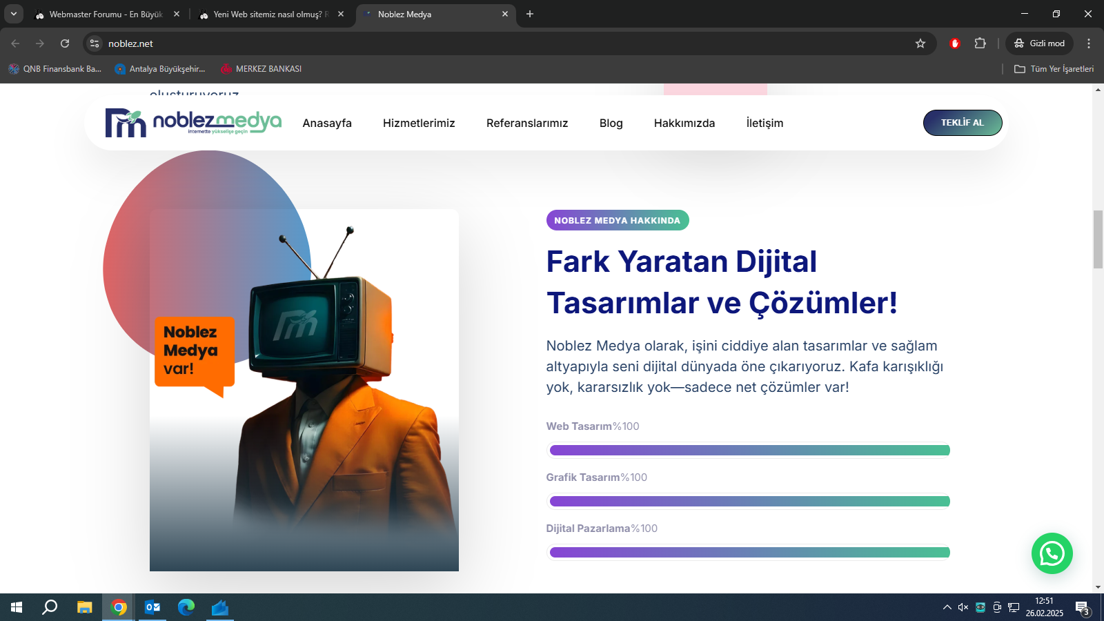The image size is (1104, 621).
Task: Open the notification center icon
Action: (x=1082, y=607)
